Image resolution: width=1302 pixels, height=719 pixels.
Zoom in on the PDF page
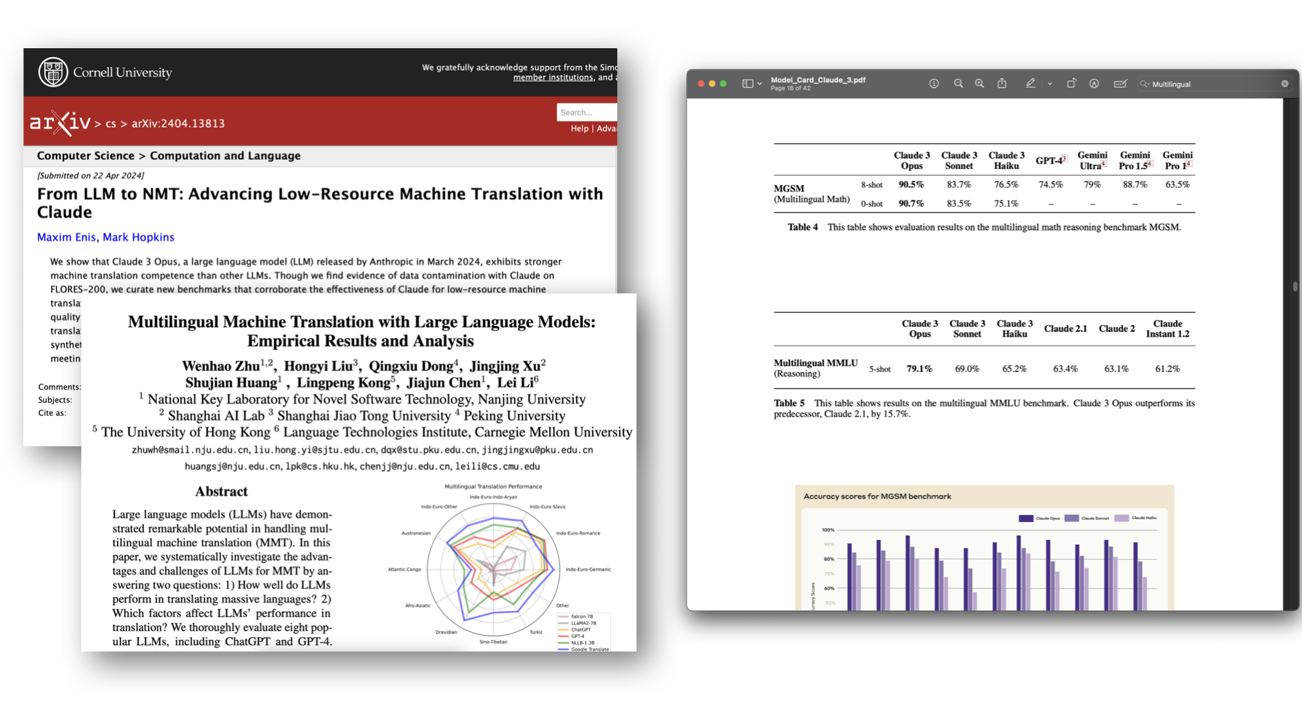pos(979,83)
